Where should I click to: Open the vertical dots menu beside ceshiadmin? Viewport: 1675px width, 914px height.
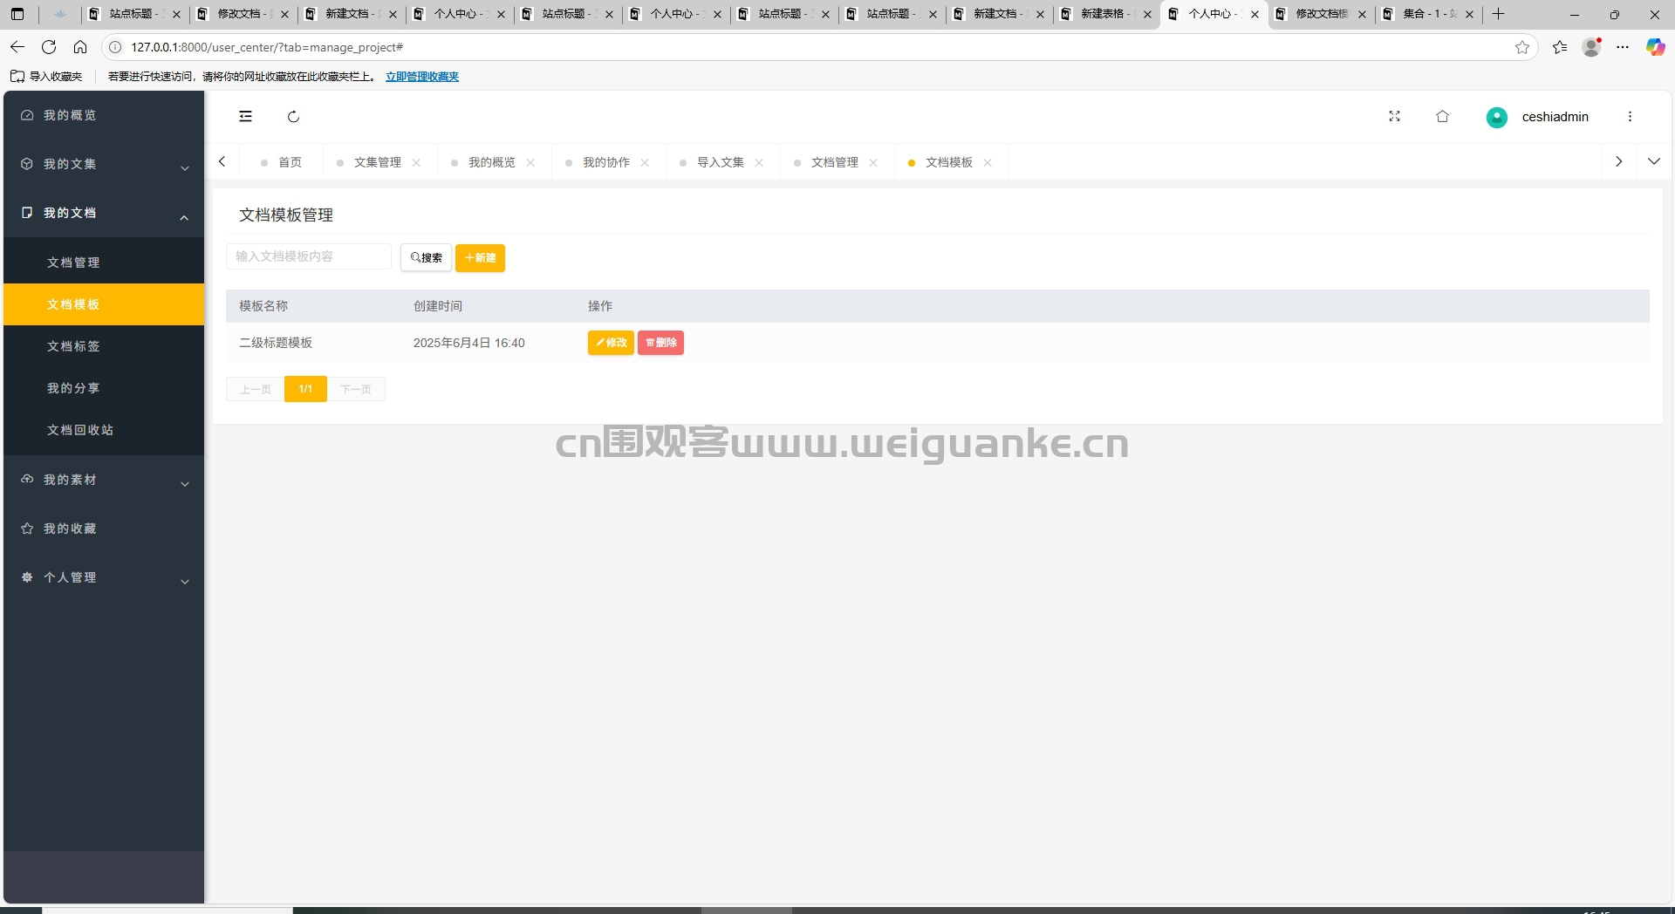click(x=1630, y=117)
